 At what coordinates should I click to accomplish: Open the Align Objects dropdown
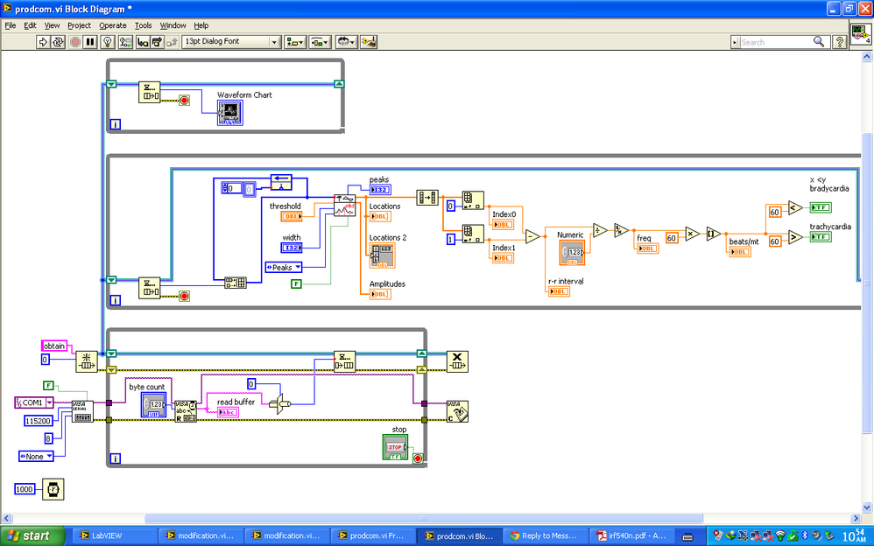(295, 42)
